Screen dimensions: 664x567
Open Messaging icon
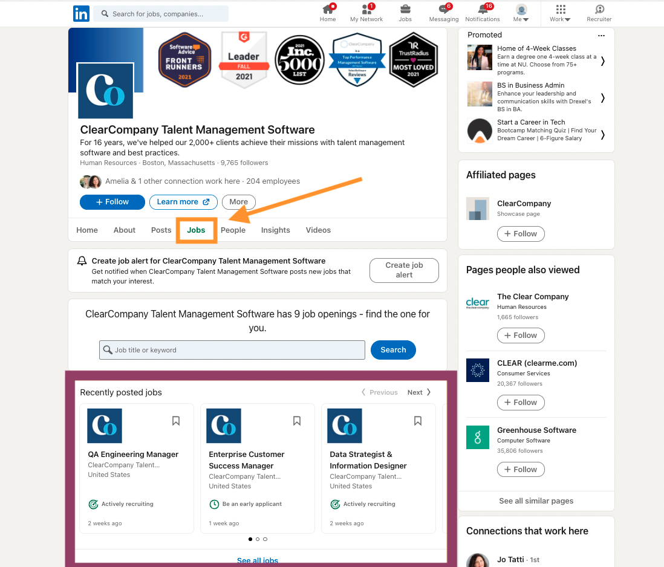444,13
